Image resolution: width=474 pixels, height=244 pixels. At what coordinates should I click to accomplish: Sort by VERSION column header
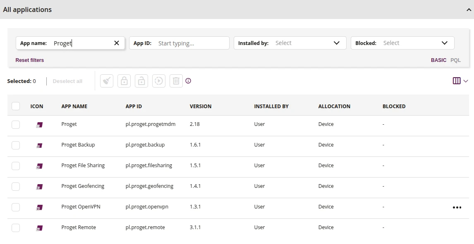[x=201, y=106]
